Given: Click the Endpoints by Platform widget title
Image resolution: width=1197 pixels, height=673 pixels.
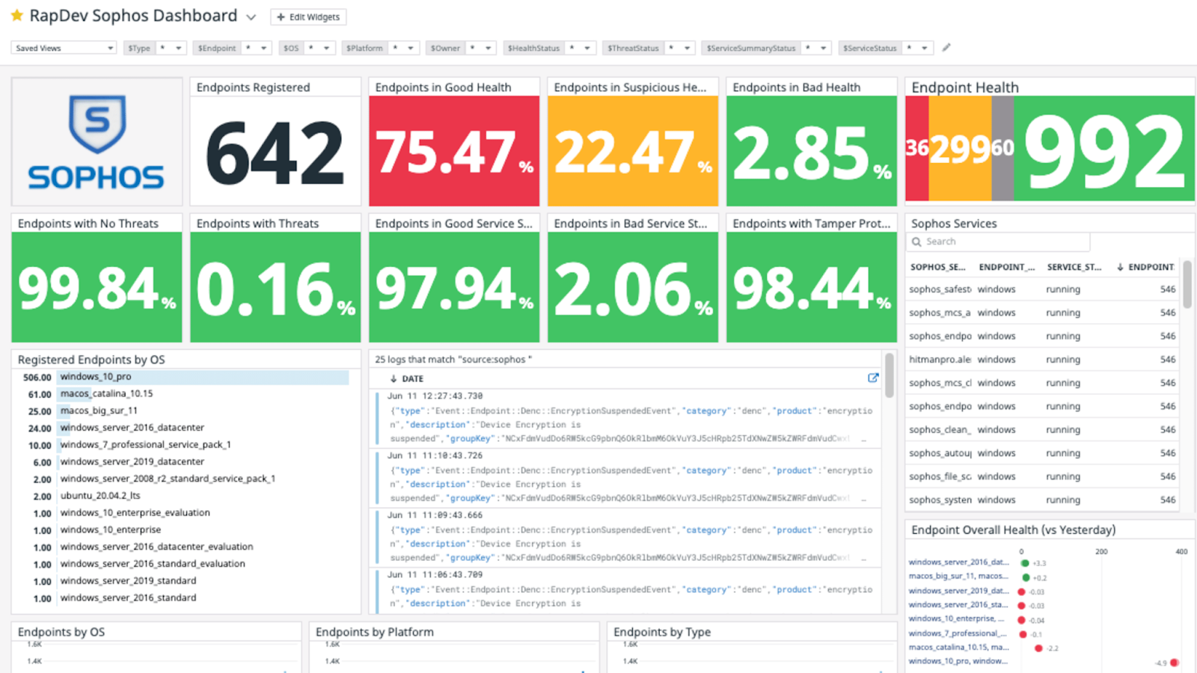Looking at the screenshot, I should coord(374,632).
